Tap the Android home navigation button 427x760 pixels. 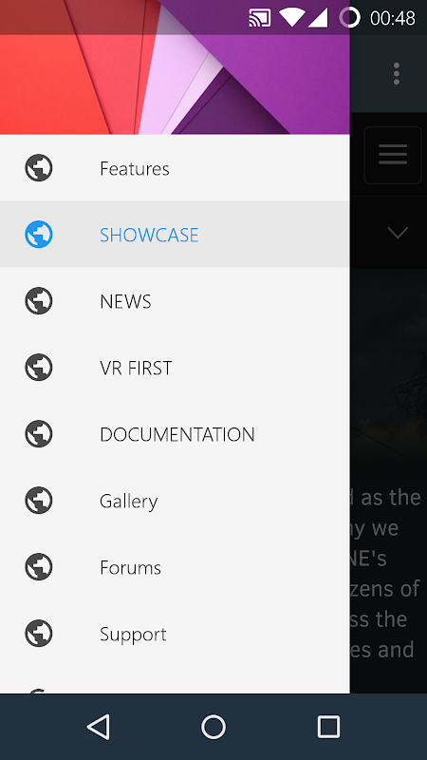pyautogui.click(x=213, y=727)
